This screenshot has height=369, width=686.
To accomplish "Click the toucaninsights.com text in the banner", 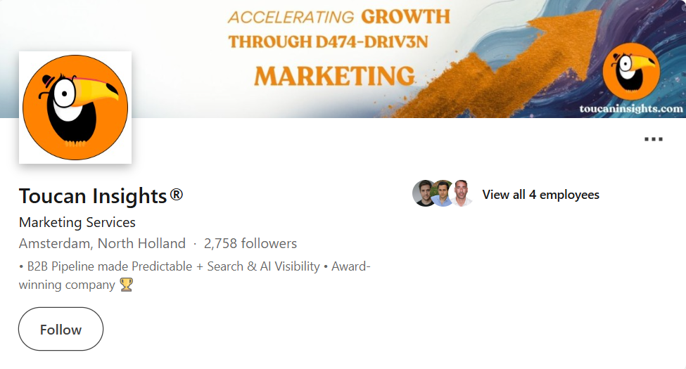I will (x=631, y=109).
